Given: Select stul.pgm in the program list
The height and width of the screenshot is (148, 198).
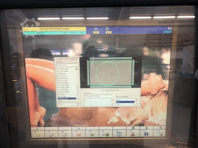Looking at the screenshot, I should coord(61,94).
